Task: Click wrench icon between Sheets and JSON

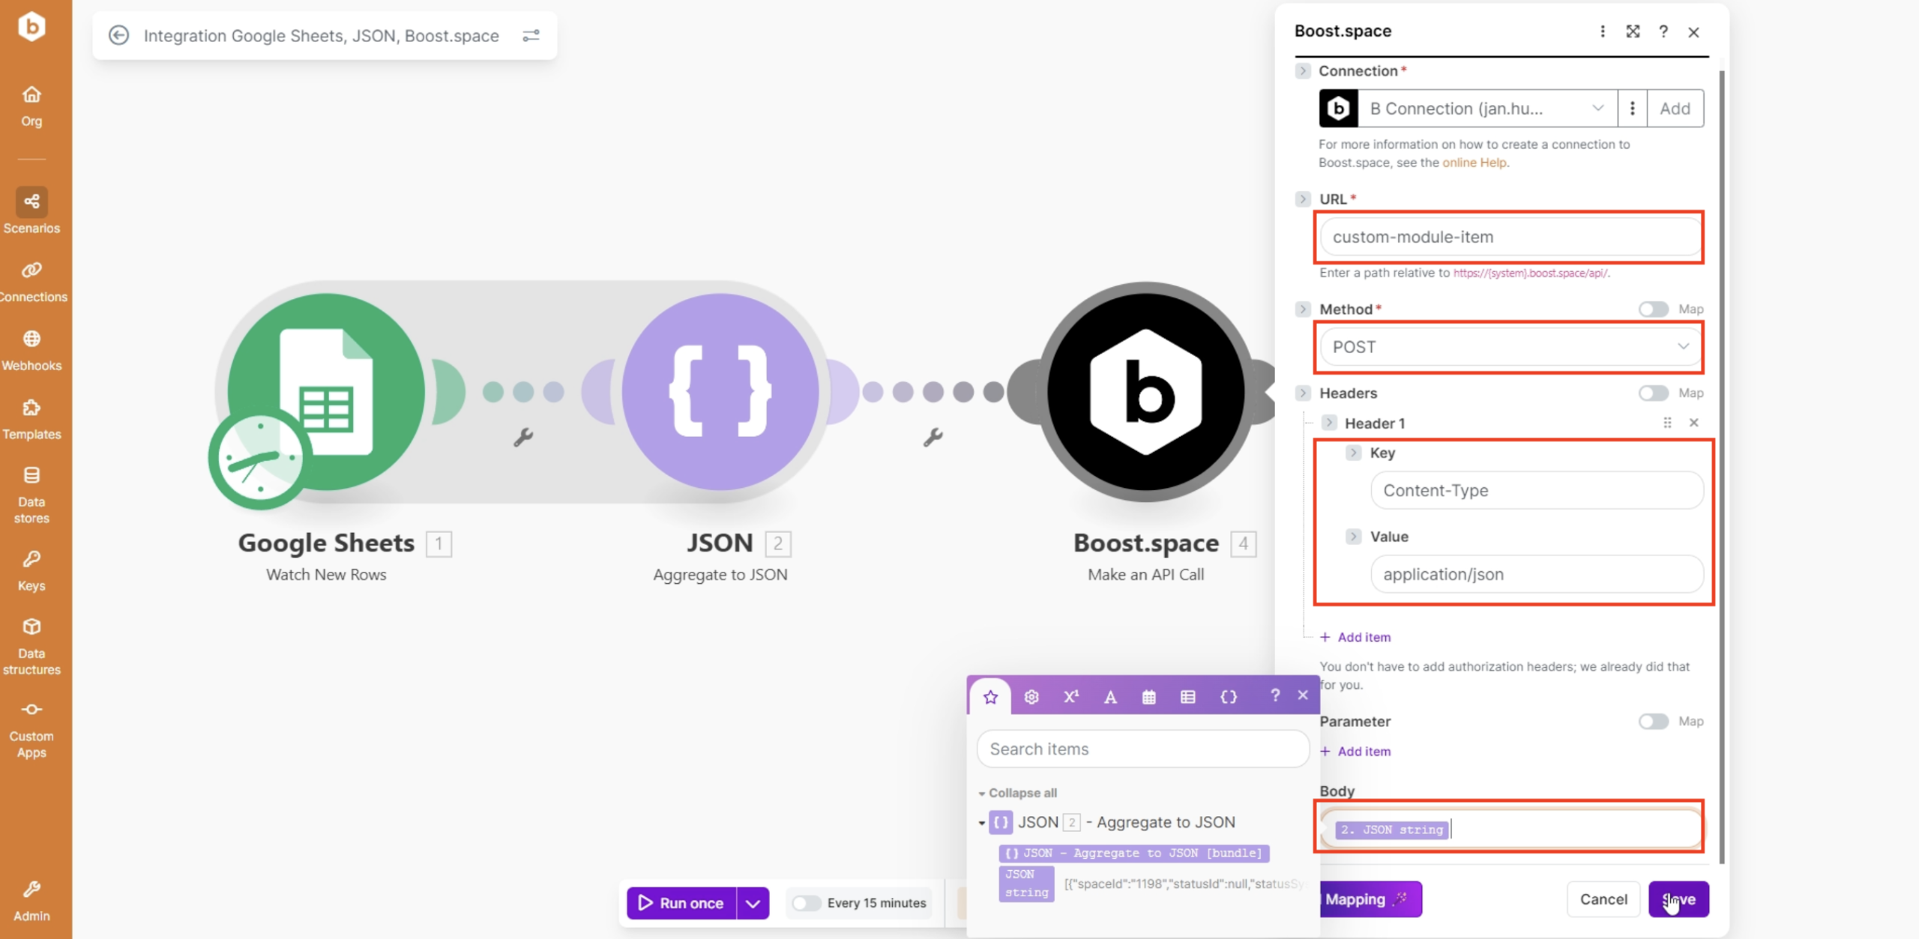Action: pos(523,437)
